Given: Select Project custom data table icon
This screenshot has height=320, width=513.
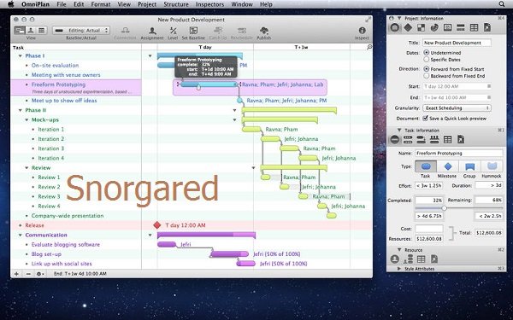Looking at the screenshot, I should tap(474, 28).
